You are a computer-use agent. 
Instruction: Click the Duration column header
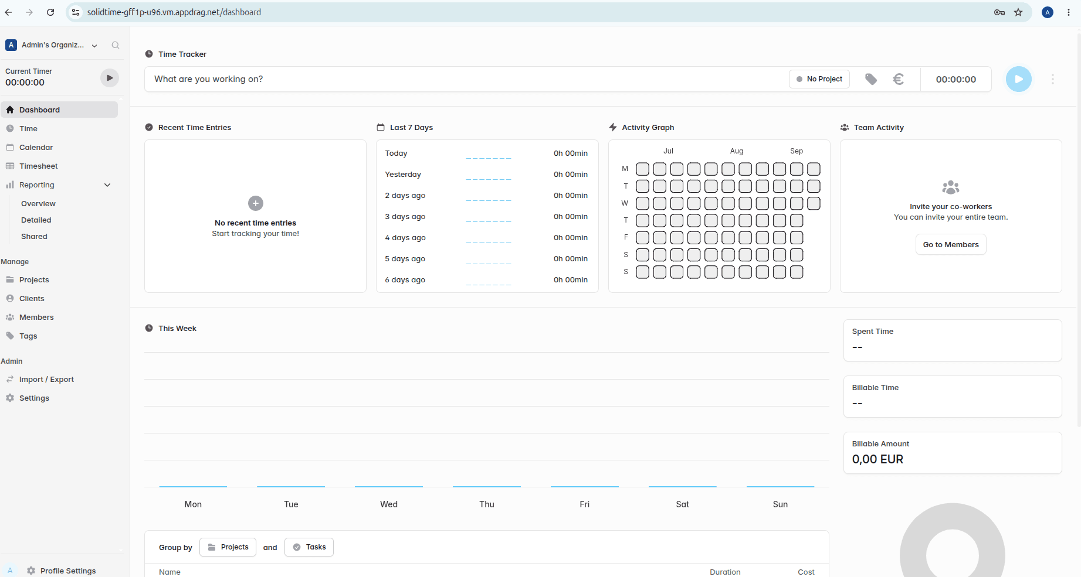click(x=725, y=572)
